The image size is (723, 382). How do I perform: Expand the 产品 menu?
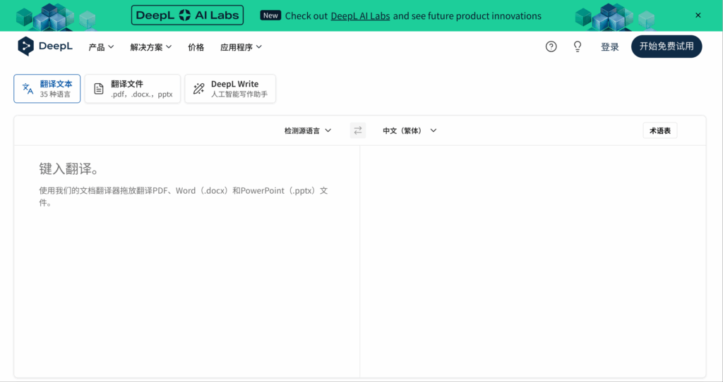[101, 47]
